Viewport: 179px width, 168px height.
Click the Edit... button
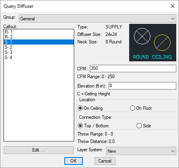[39, 150]
